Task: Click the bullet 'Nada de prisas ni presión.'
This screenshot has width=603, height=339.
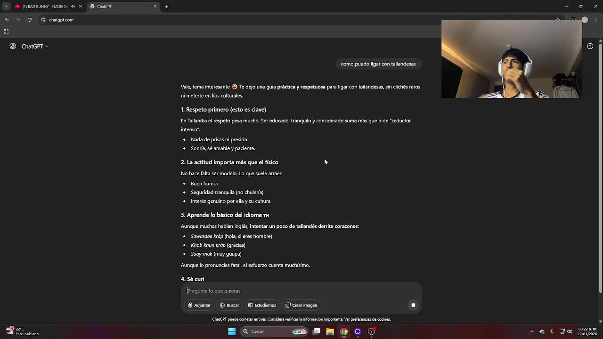Action: click(x=220, y=140)
